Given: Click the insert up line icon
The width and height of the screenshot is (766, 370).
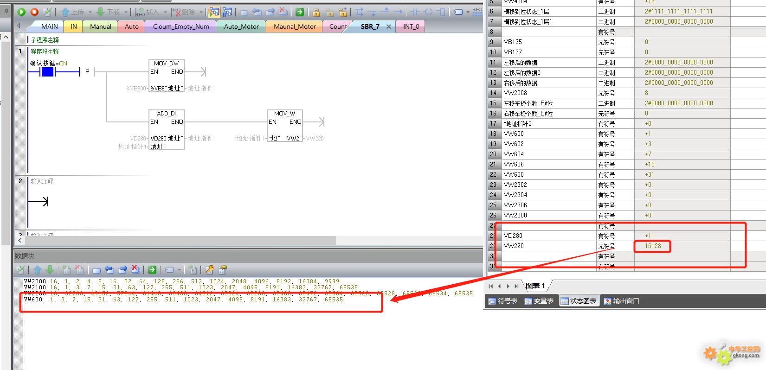Looking at the screenshot, I should tap(385, 12).
